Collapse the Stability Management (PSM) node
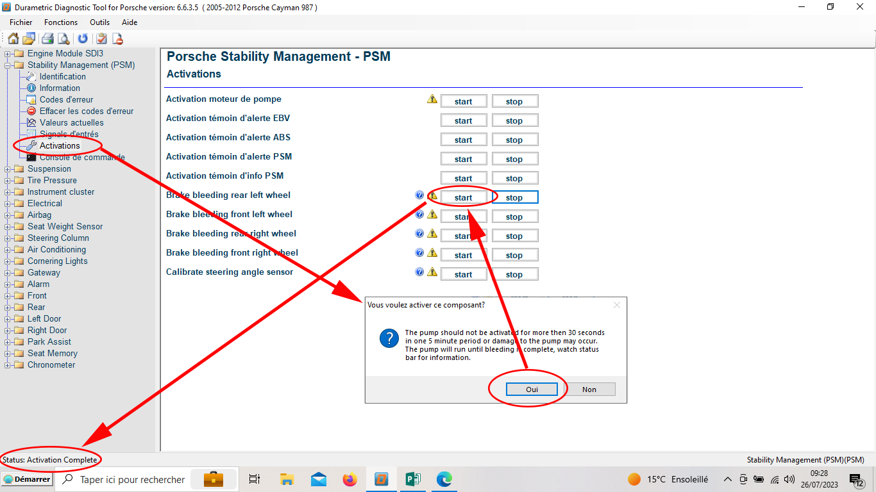Viewport: 876px width, 492px height. coord(8,65)
